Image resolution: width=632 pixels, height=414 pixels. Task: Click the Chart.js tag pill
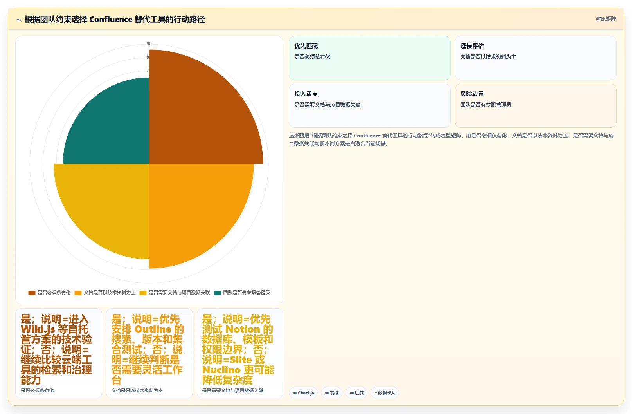point(303,393)
